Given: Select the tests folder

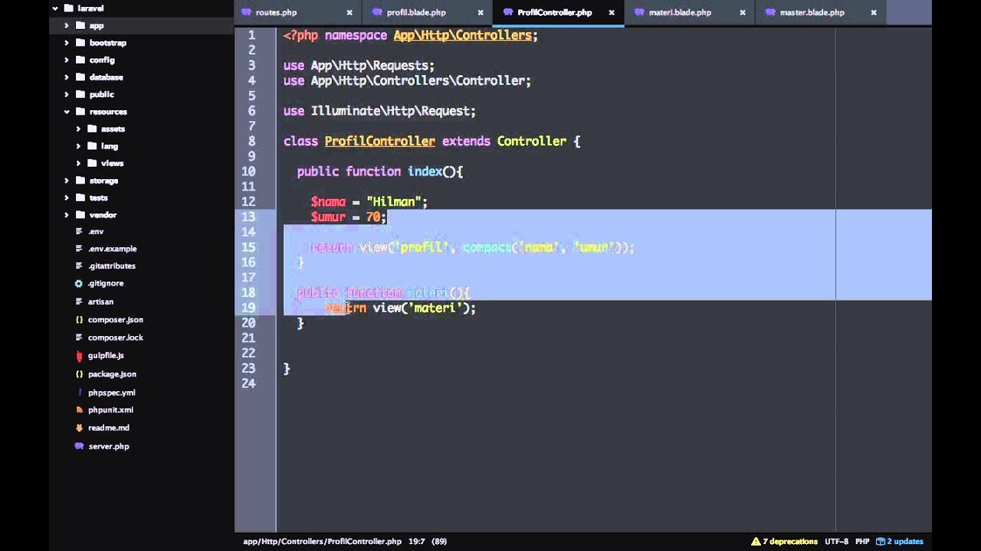Looking at the screenshot, I should pos(98,197).
